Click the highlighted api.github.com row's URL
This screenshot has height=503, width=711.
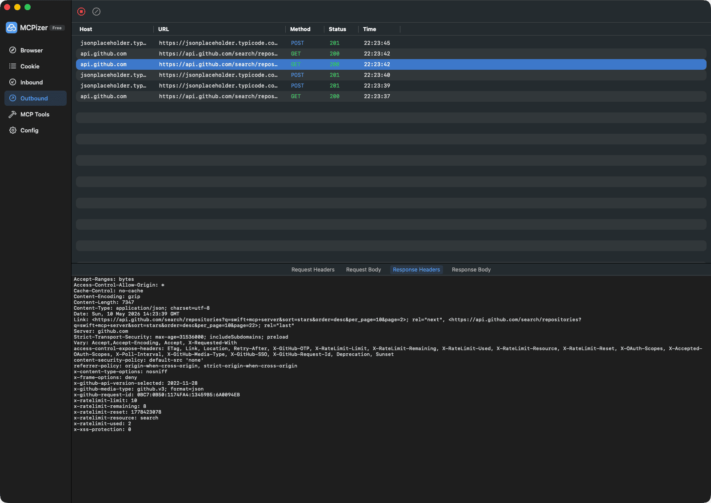pyautogui.click(x=218, y=64)
